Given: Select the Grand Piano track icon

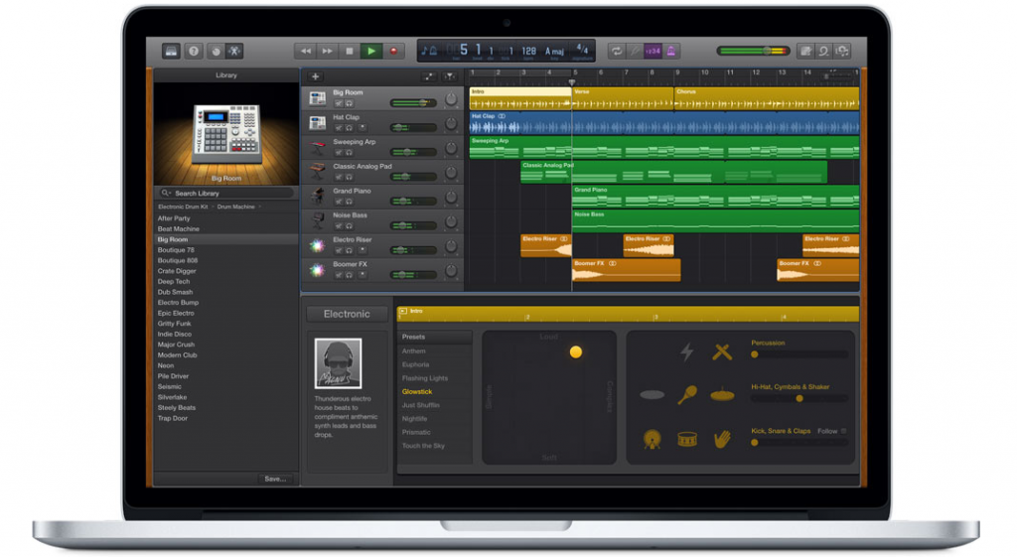Looking at the screenshot, I should tap(317, 197).
